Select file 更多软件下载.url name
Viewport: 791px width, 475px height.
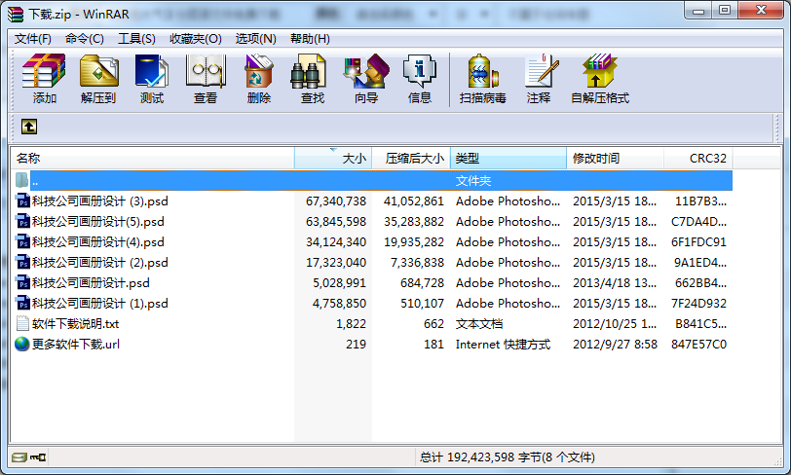pos(76,344)
